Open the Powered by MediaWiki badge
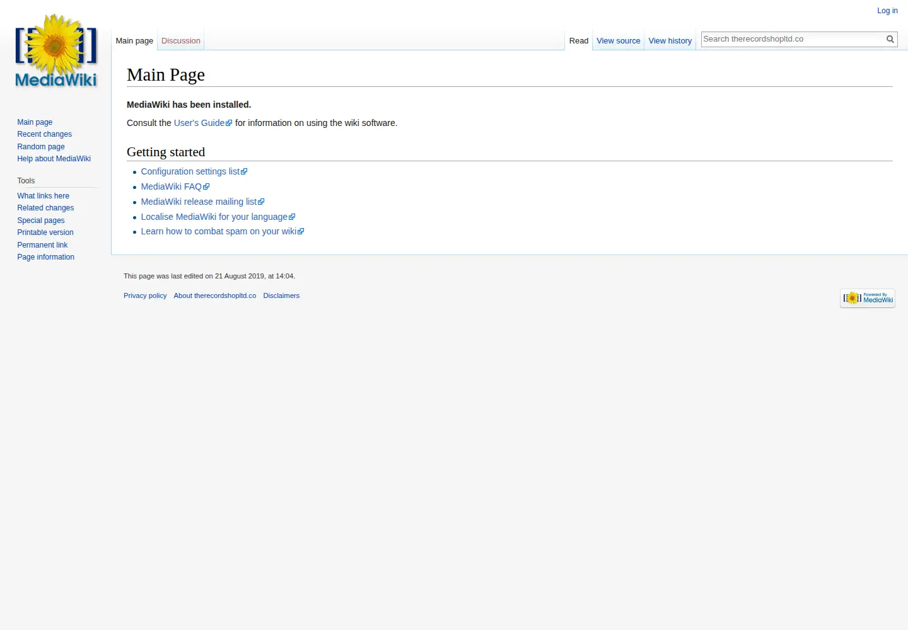Screen dimensions: 908x630 click(x=868, y=298)
